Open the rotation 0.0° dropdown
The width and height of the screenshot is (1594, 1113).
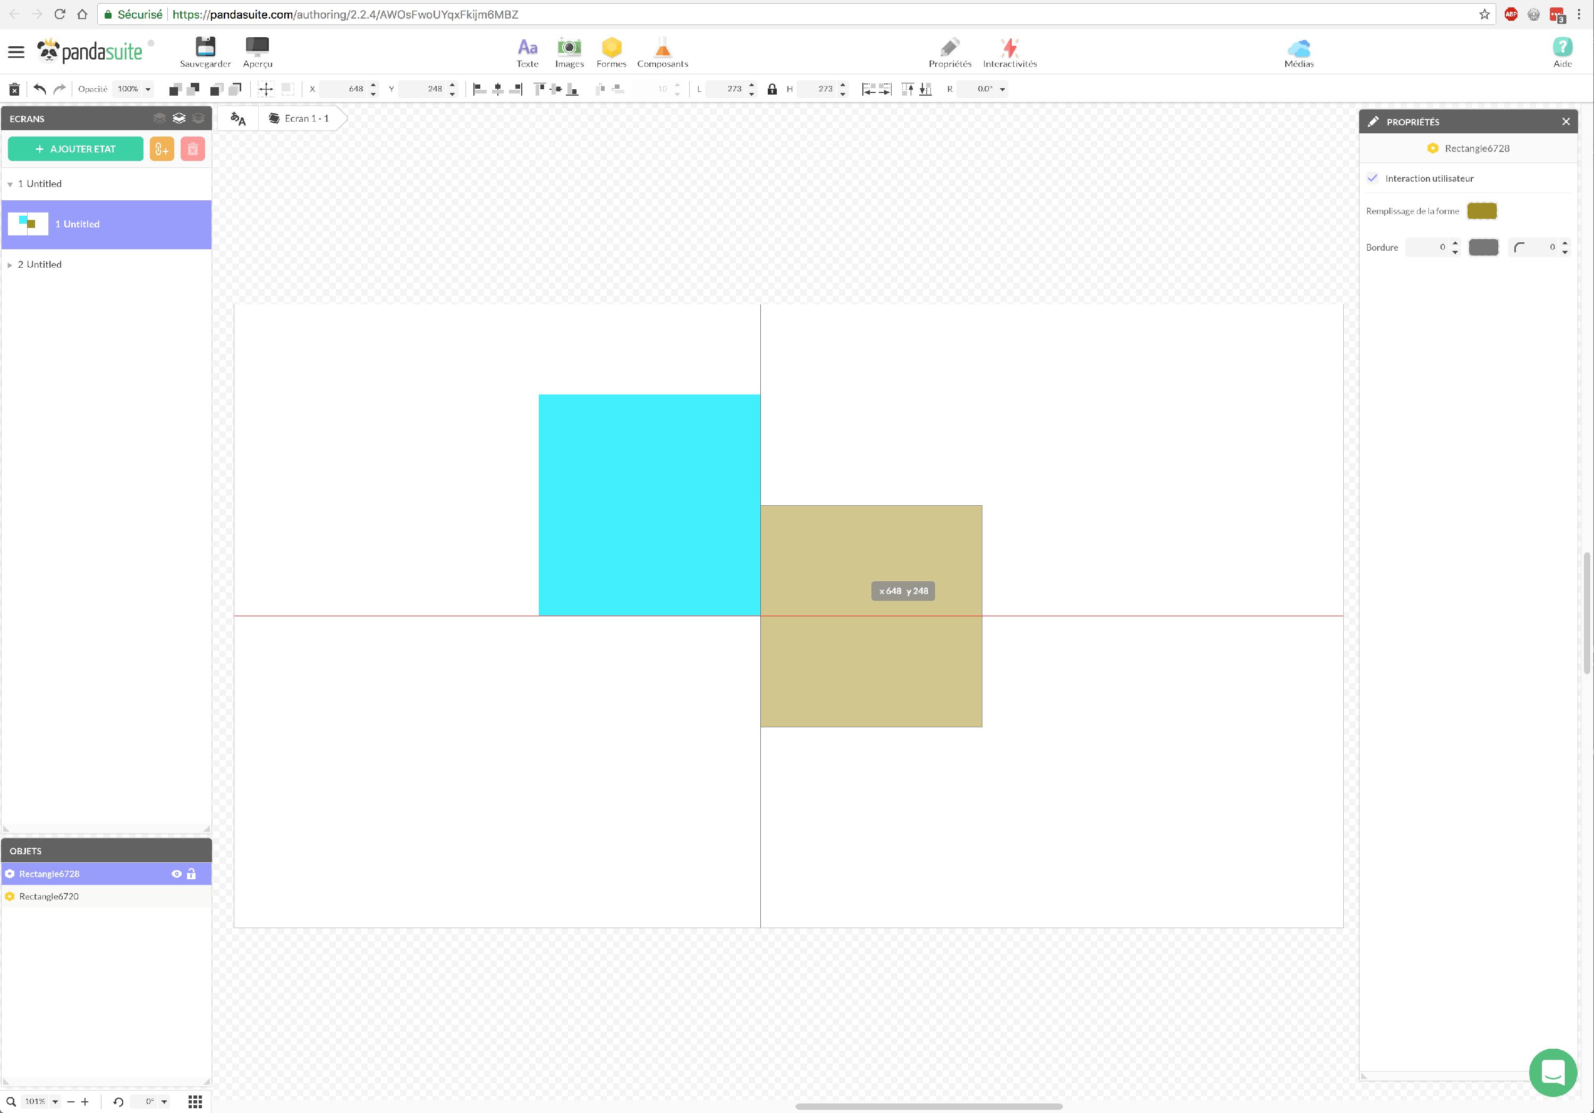pos(1002,89)
